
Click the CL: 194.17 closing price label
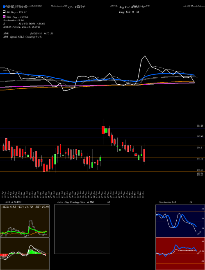[76, 7]
